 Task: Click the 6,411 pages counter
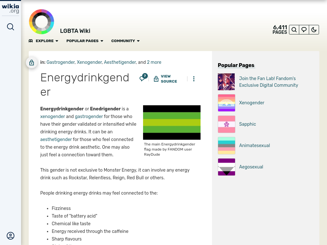point(280,30)
